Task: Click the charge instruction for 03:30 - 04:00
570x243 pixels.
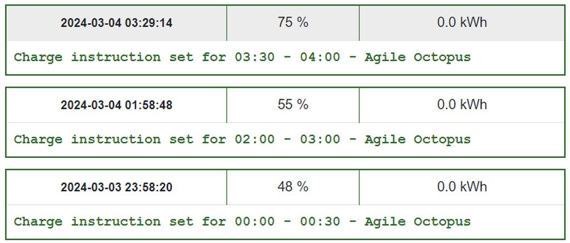Action: (242, 57)
